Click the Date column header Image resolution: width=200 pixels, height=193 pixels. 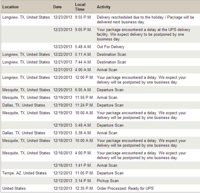(x=57, y=7)
